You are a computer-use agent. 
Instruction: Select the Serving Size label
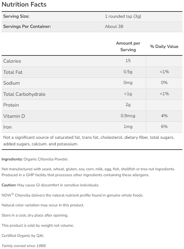click(x=16, y=16)
